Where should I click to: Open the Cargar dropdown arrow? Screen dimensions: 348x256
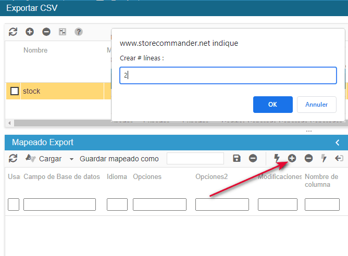(71, 159)
